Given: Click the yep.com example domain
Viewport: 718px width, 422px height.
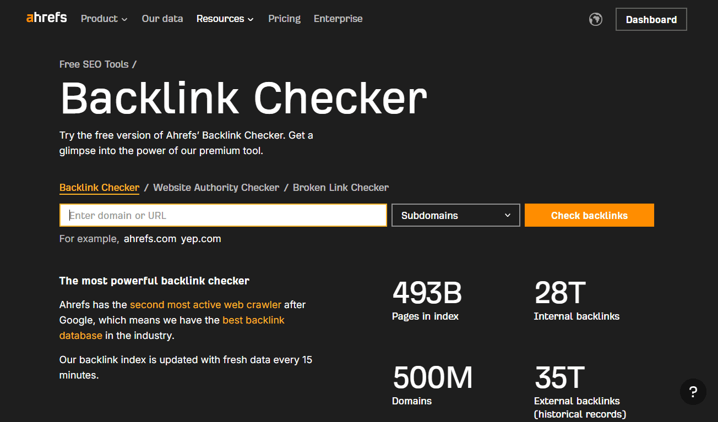Looking at the screenshot, I should click(x=201, y=239).
